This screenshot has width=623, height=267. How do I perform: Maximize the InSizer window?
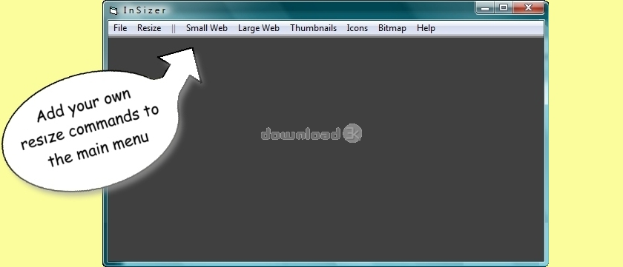pos(504,7)
